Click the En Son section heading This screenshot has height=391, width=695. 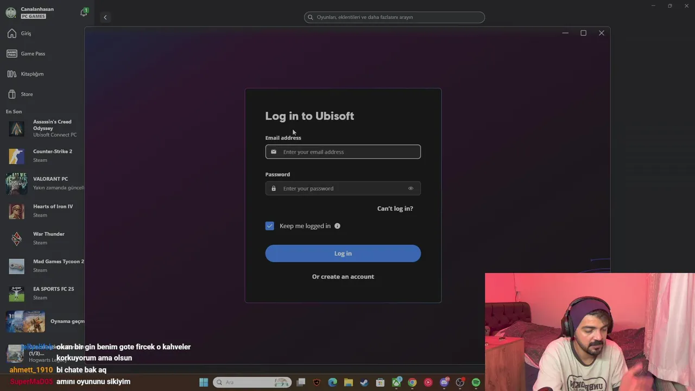(x=14, y=112)
